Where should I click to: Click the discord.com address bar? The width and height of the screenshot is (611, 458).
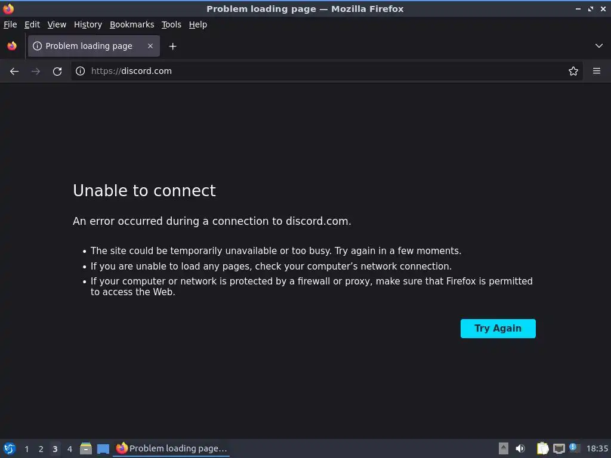point(326,71)
